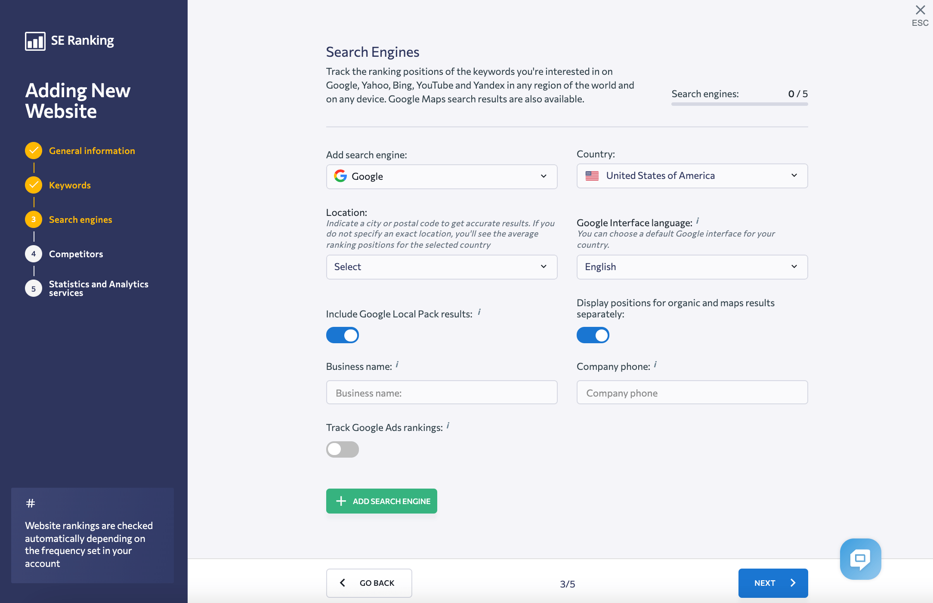933x603 pixels.
Task: Enable Track Google Ads rankings toggle
Action: [343, 449]
